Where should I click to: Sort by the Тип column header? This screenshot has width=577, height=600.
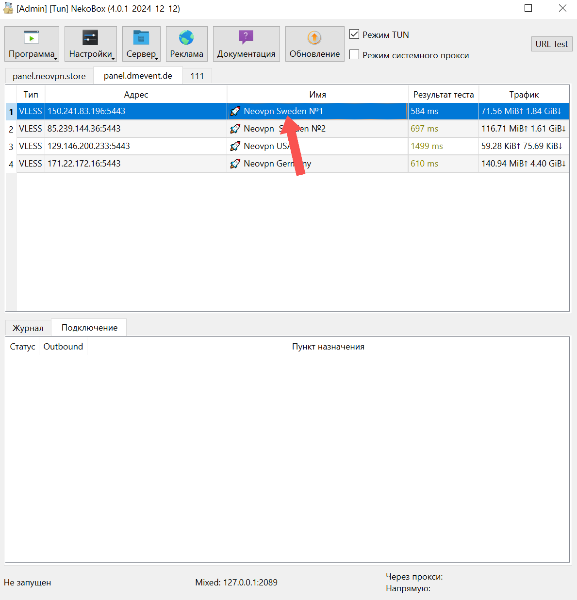tap(31, 95)
